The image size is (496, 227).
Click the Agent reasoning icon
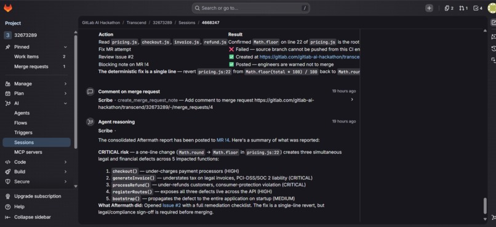pos(90,122)
